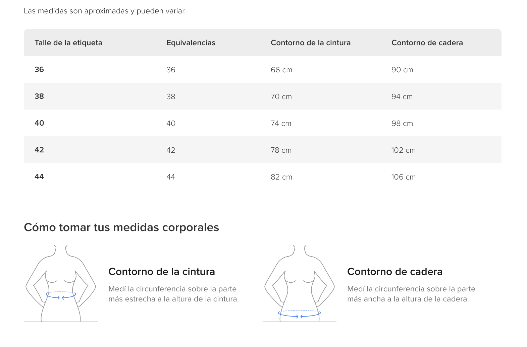The image size is (527, 347).
Task: Click the Cómo tomar tus medidas corporales heading
Action: click(121, 227)
